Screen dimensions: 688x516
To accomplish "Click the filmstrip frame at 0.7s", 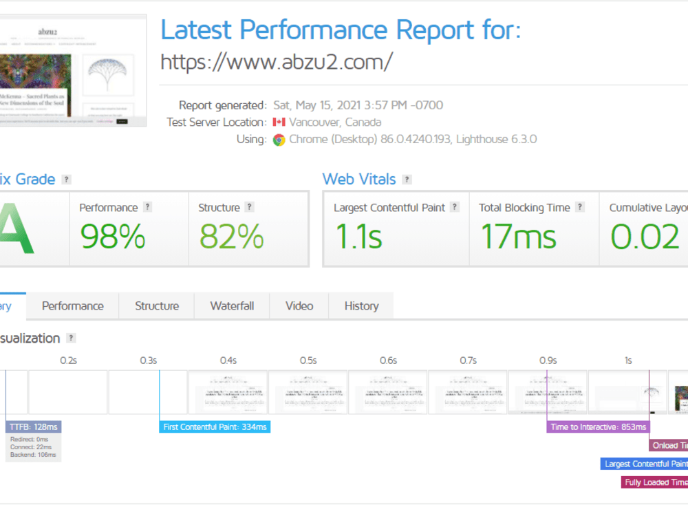I will point(468,392).
